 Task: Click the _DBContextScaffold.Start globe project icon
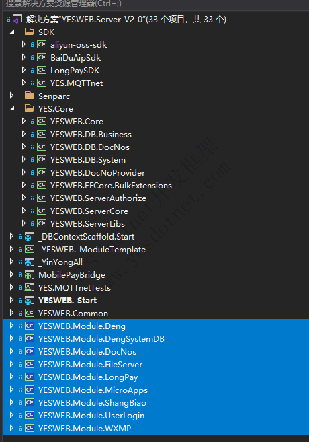[30, 237]
